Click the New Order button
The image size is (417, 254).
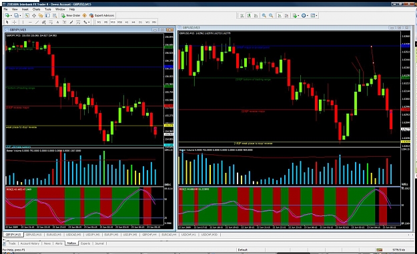pyautogui.click(x=71, y=15)
